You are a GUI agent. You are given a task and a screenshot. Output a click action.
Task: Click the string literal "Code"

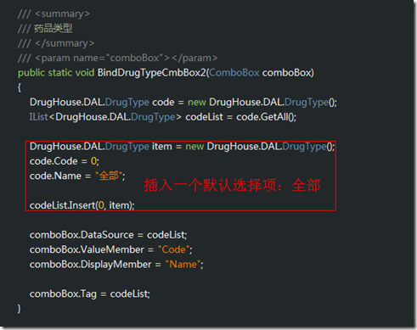[x=173, y=249]
